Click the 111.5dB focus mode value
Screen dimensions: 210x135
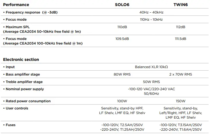coord(180,39)
